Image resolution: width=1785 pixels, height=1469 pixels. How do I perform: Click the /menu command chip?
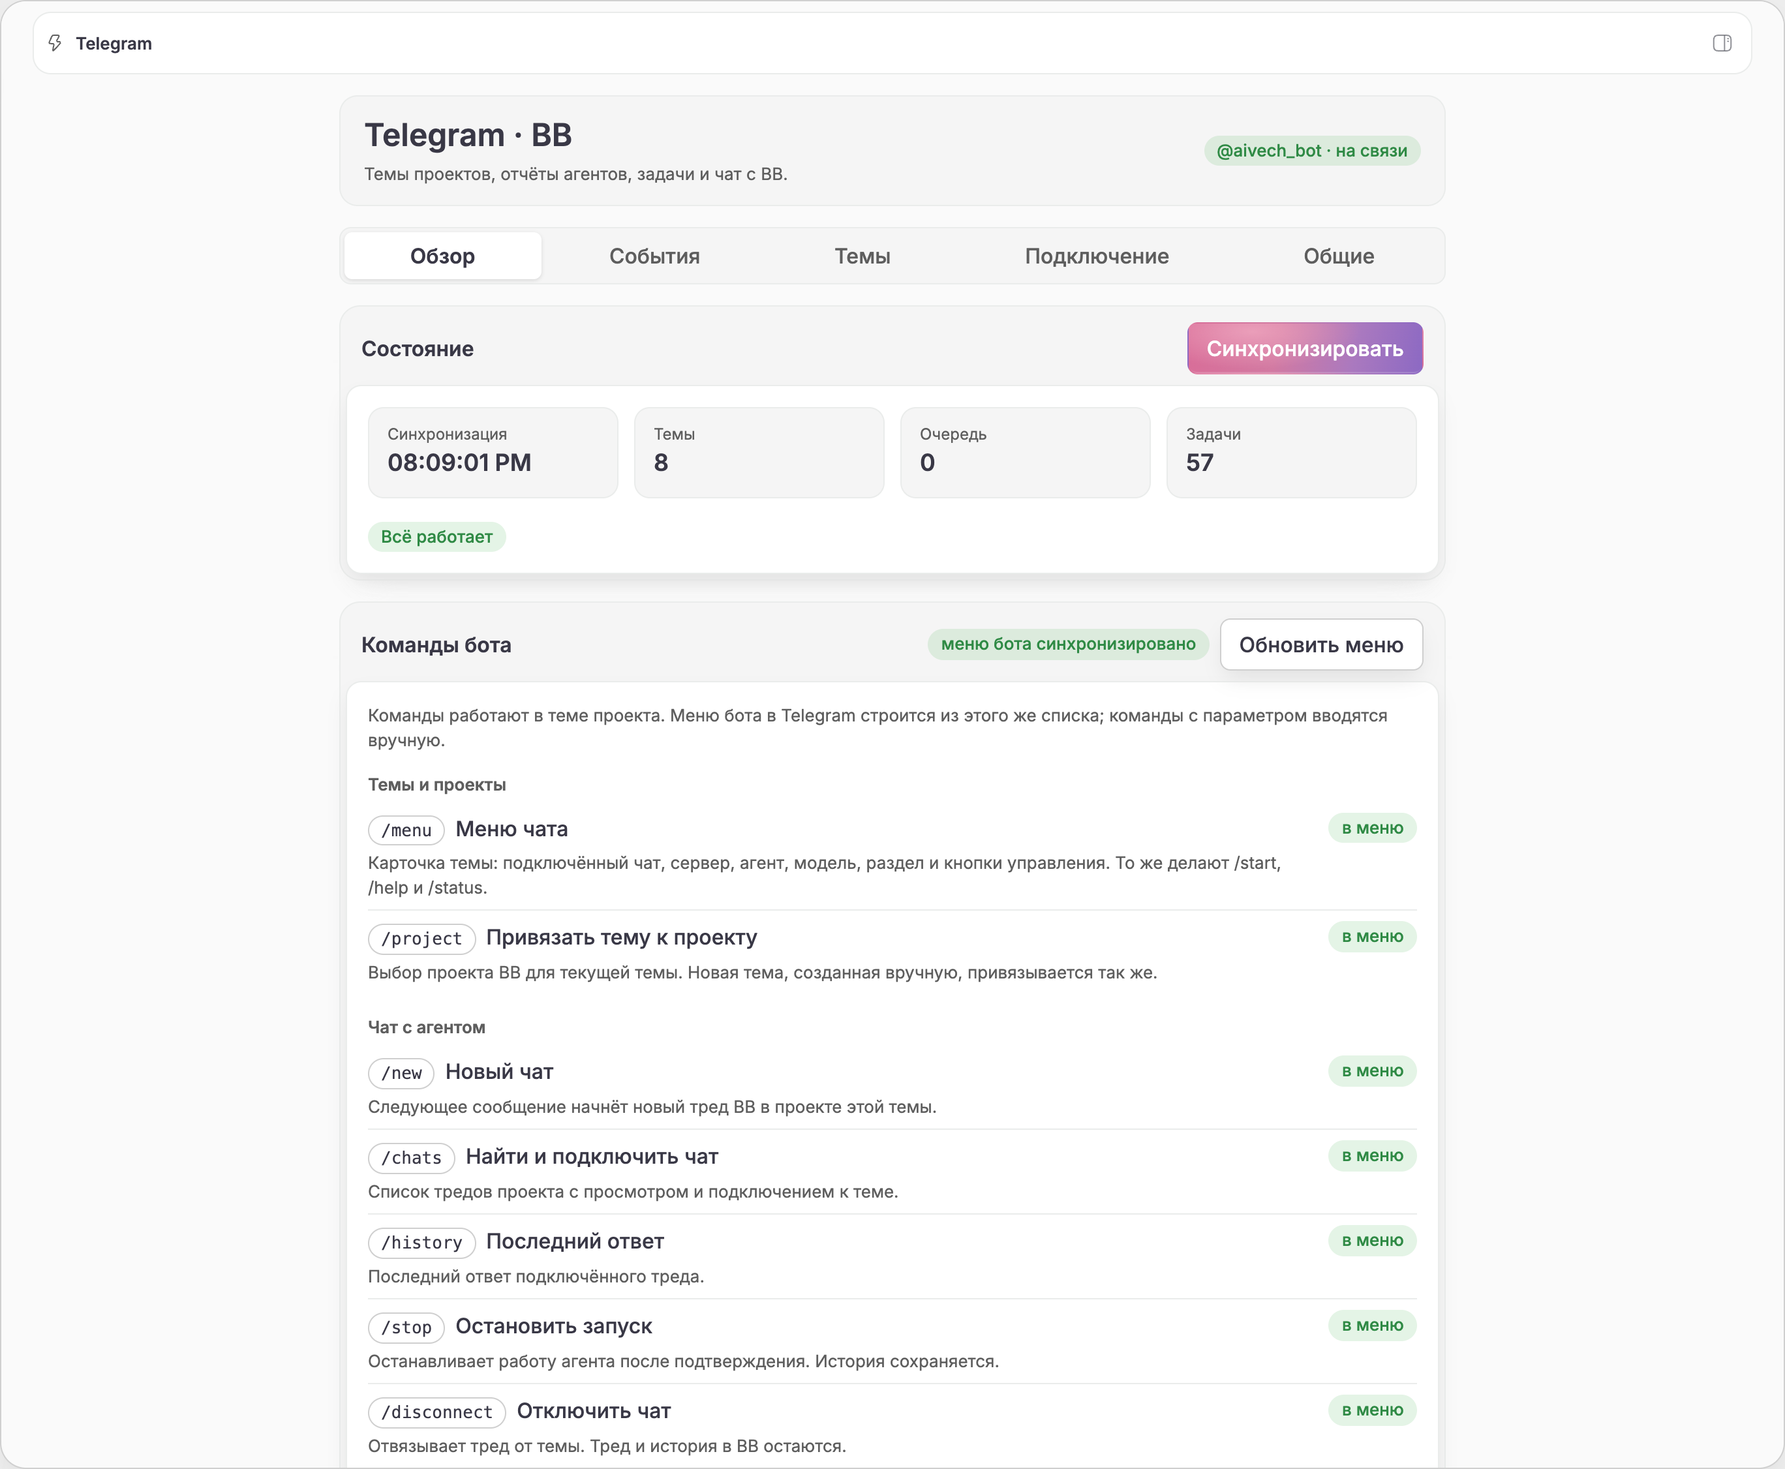406,830
